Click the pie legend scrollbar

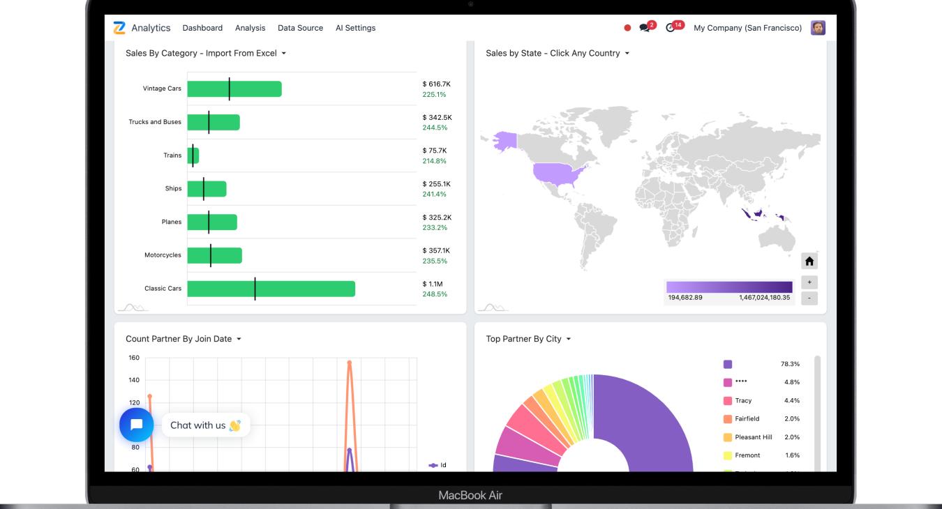click(x=818, y=413)
